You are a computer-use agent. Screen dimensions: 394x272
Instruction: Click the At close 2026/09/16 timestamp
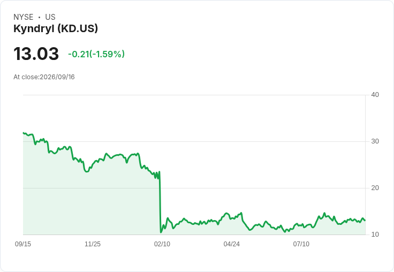pos(44,77)
